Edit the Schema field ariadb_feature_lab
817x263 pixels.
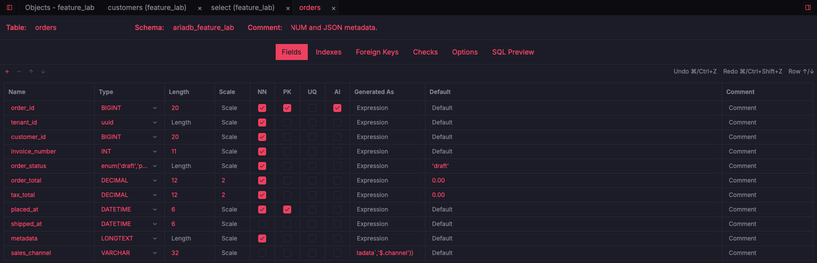[206, 27]
